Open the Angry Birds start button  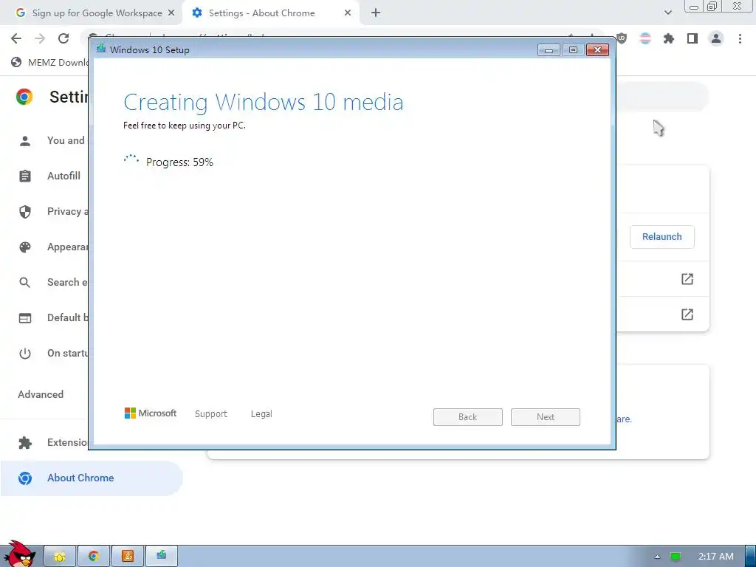point(18,554)
